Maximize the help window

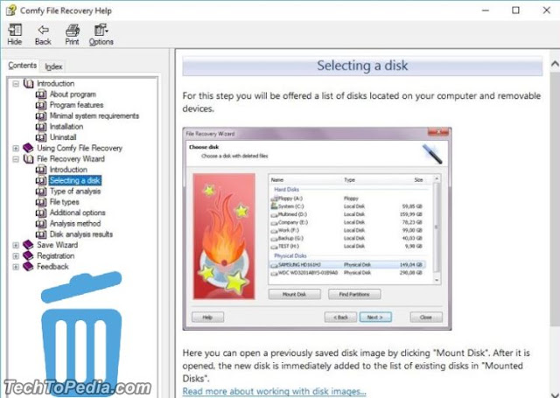tap(515, 10)
